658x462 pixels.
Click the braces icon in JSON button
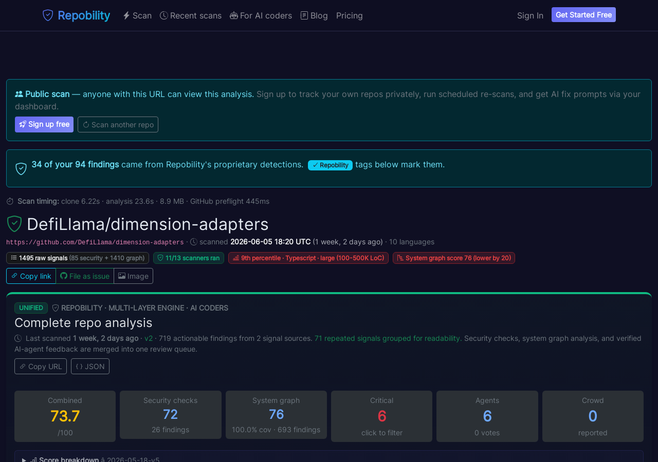(79, 367)
